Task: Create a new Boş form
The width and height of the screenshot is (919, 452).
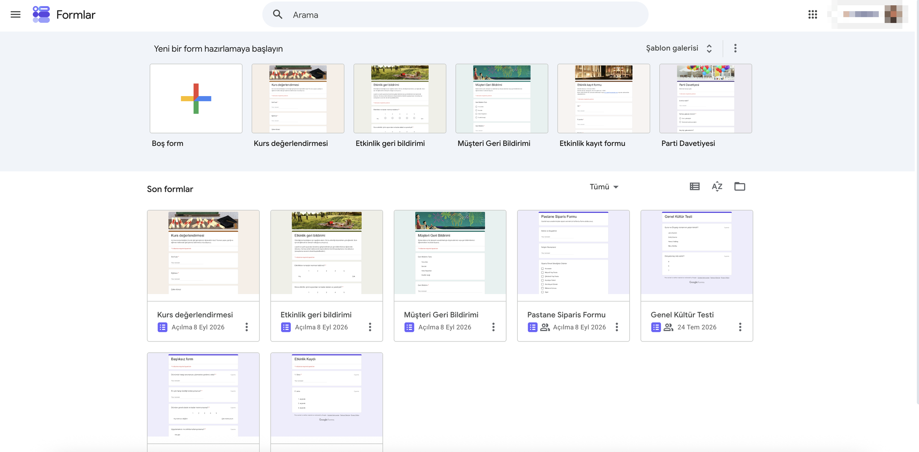Action: pyautogui.click(x=196, y=99)
